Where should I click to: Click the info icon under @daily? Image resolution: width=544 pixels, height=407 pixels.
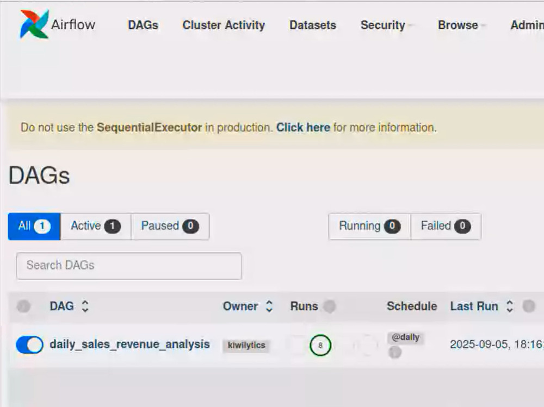point(395,353)
